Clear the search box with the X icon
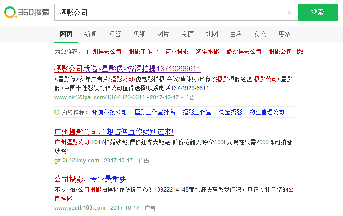The image size is (343, 216). pos(289,12)
